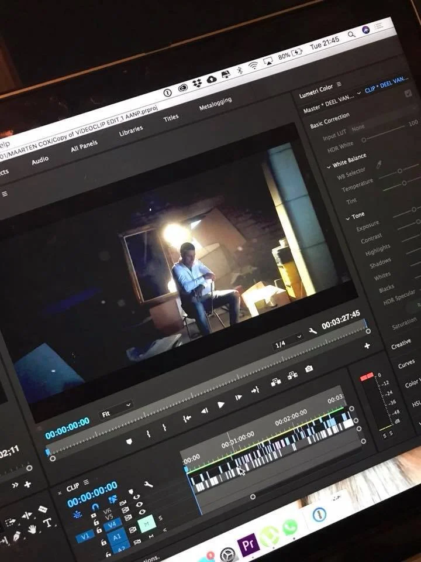Select the Type tool
This screenshot has height=562, width=421.
(47, 523)
